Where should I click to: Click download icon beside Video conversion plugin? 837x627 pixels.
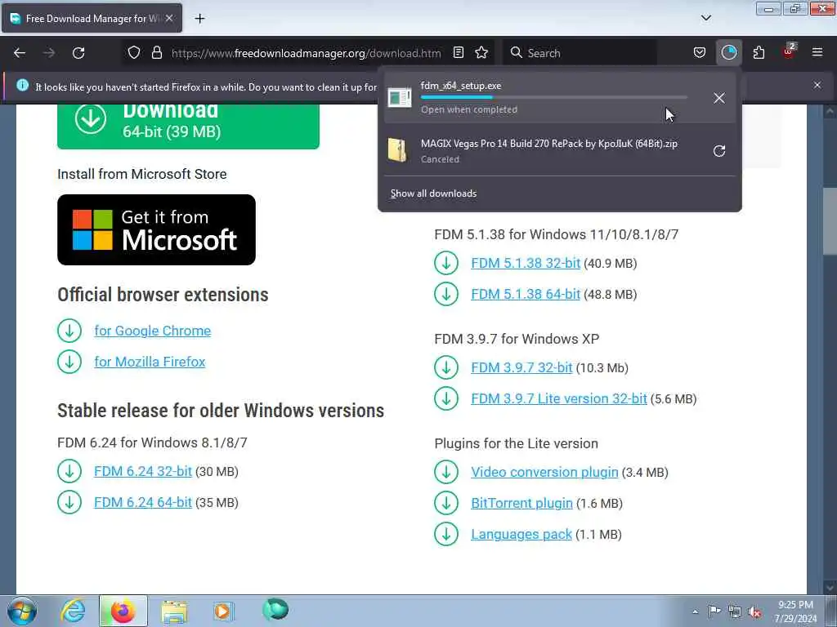pyautogui.click(x=446, y=472)
